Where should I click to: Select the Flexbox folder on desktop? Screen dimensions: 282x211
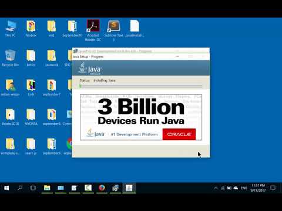31,29
